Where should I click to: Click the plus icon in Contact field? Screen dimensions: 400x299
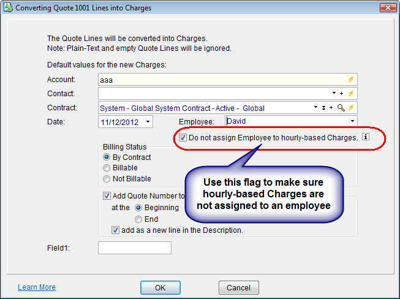[341, 94]
